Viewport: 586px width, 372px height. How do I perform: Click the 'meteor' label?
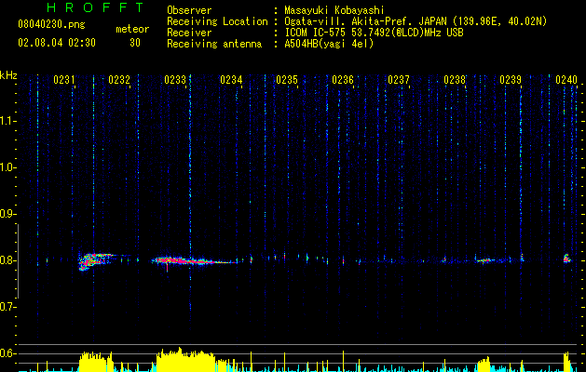pos(132,29)
